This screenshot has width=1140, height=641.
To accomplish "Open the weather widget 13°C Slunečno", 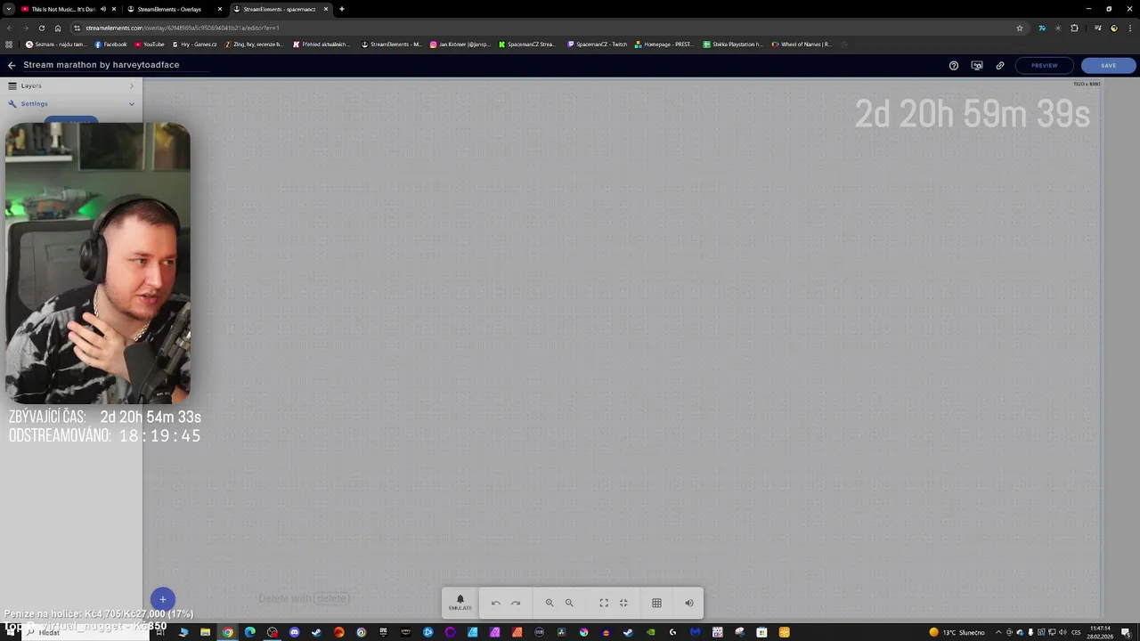I will 957,632.
